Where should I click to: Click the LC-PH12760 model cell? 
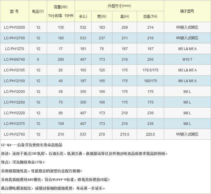click(x=14, y=134)
